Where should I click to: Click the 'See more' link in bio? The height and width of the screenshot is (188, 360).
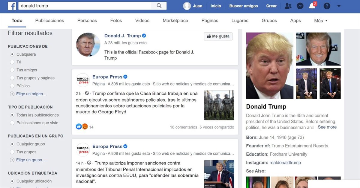pyautogui.click(x=327, y=127)
